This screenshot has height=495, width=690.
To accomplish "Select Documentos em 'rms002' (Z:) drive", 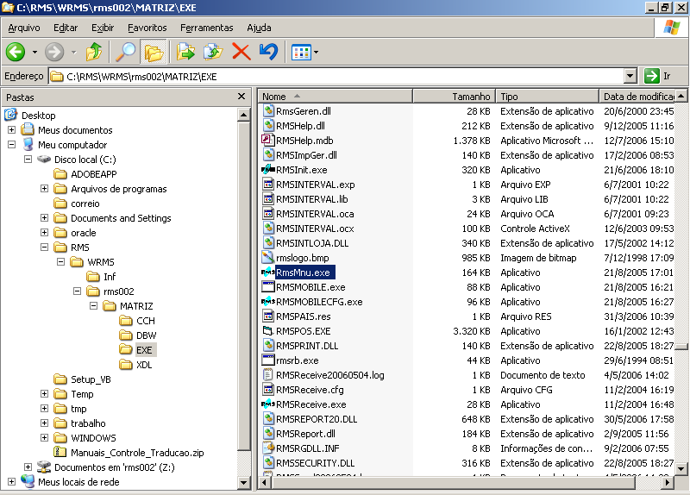I will [105, 467].
